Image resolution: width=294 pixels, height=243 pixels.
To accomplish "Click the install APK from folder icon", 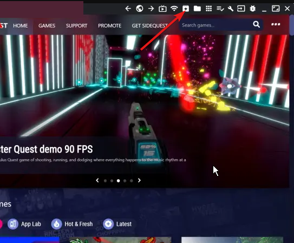I will point(186,9).
